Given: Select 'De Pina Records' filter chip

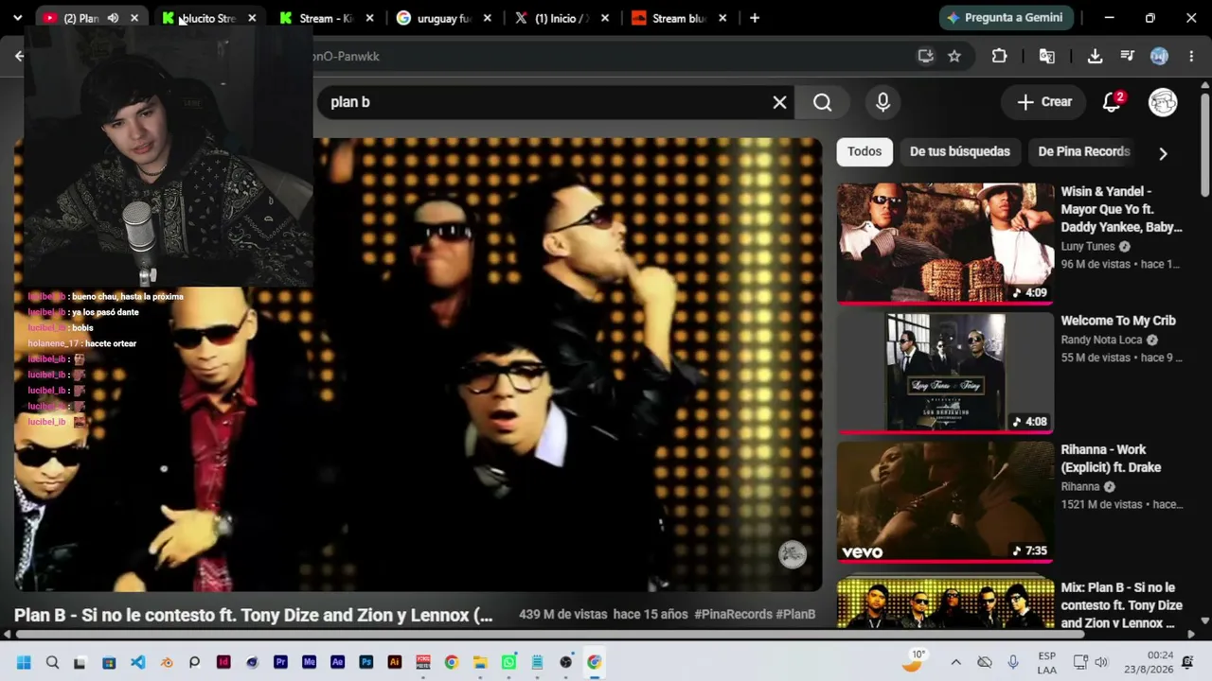Looking at the screenshot, I should click(1083, 151).
